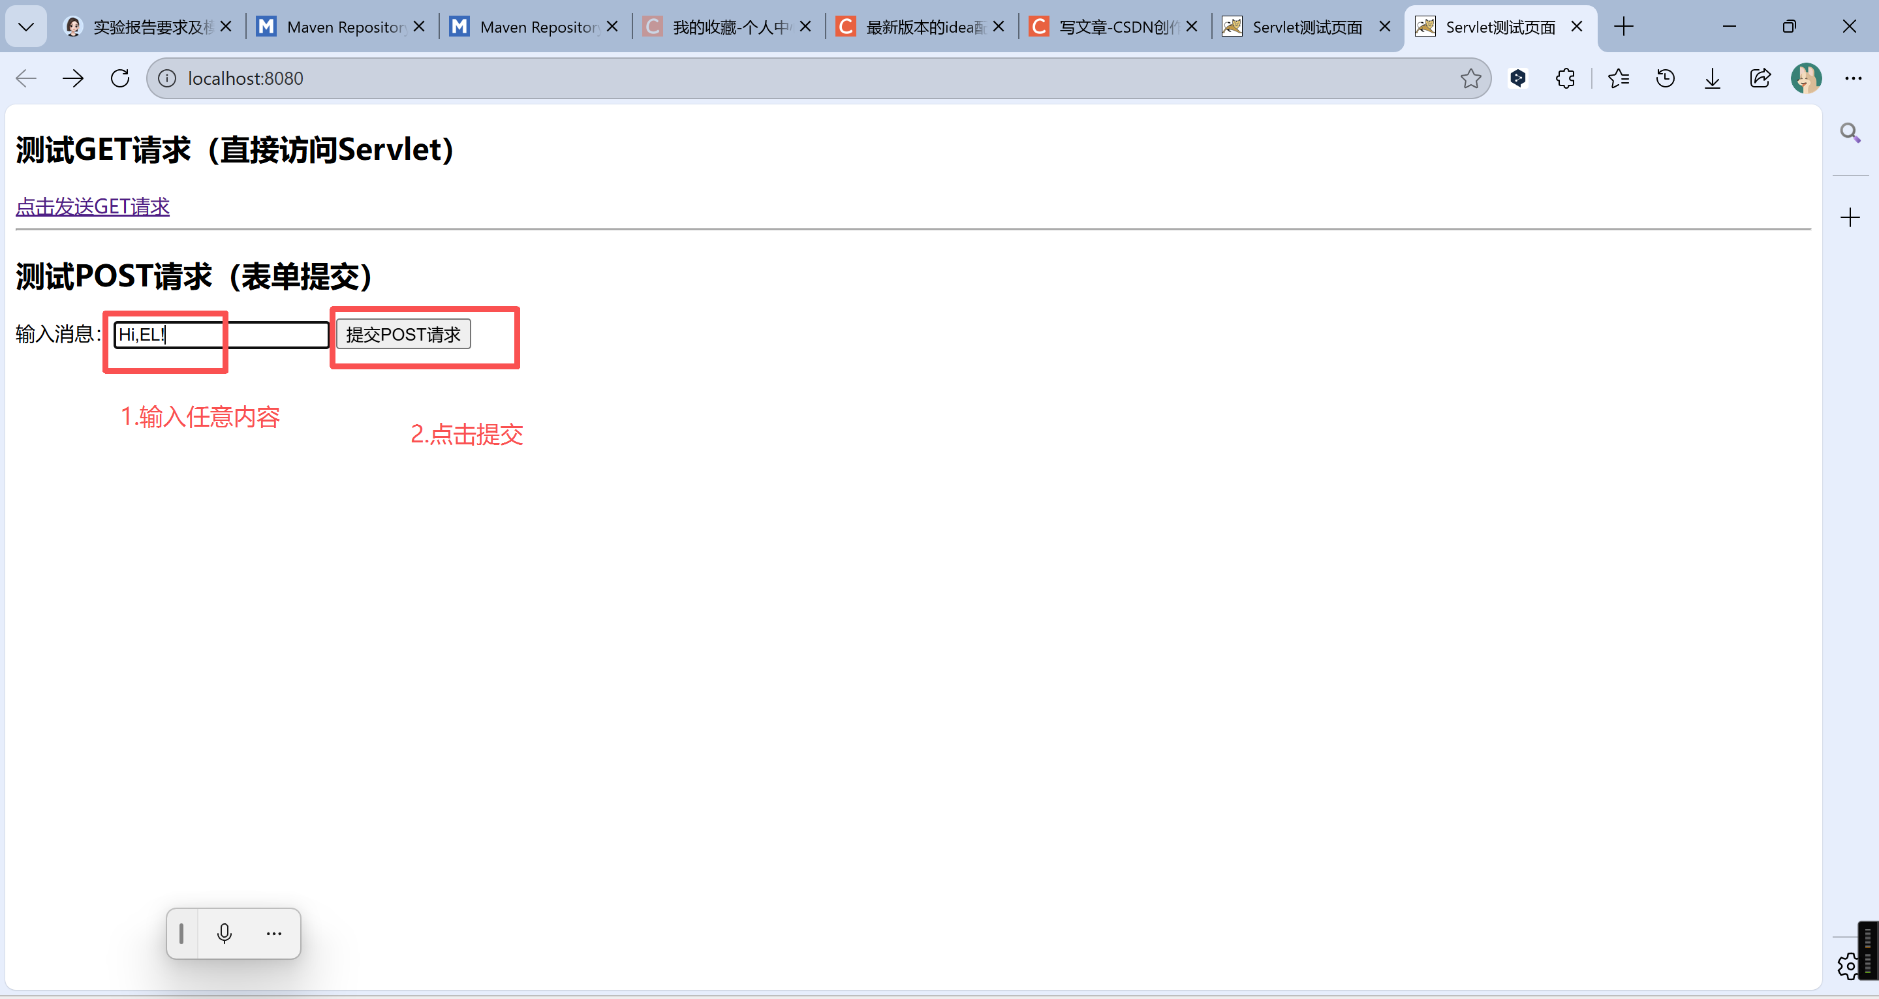Open sidebar search magnifier icon

(x=1850, y=132)
